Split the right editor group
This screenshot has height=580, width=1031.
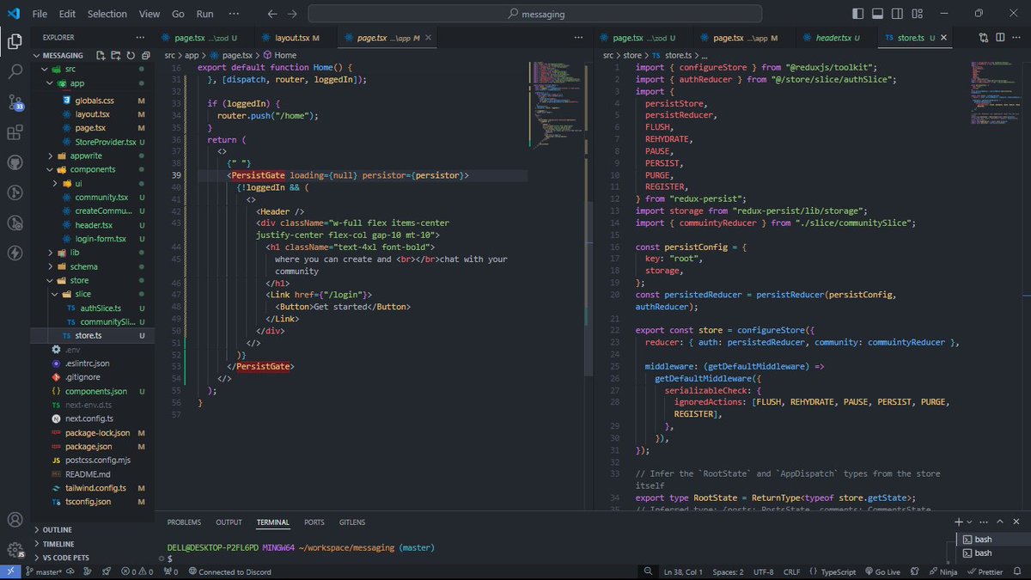1000,38
